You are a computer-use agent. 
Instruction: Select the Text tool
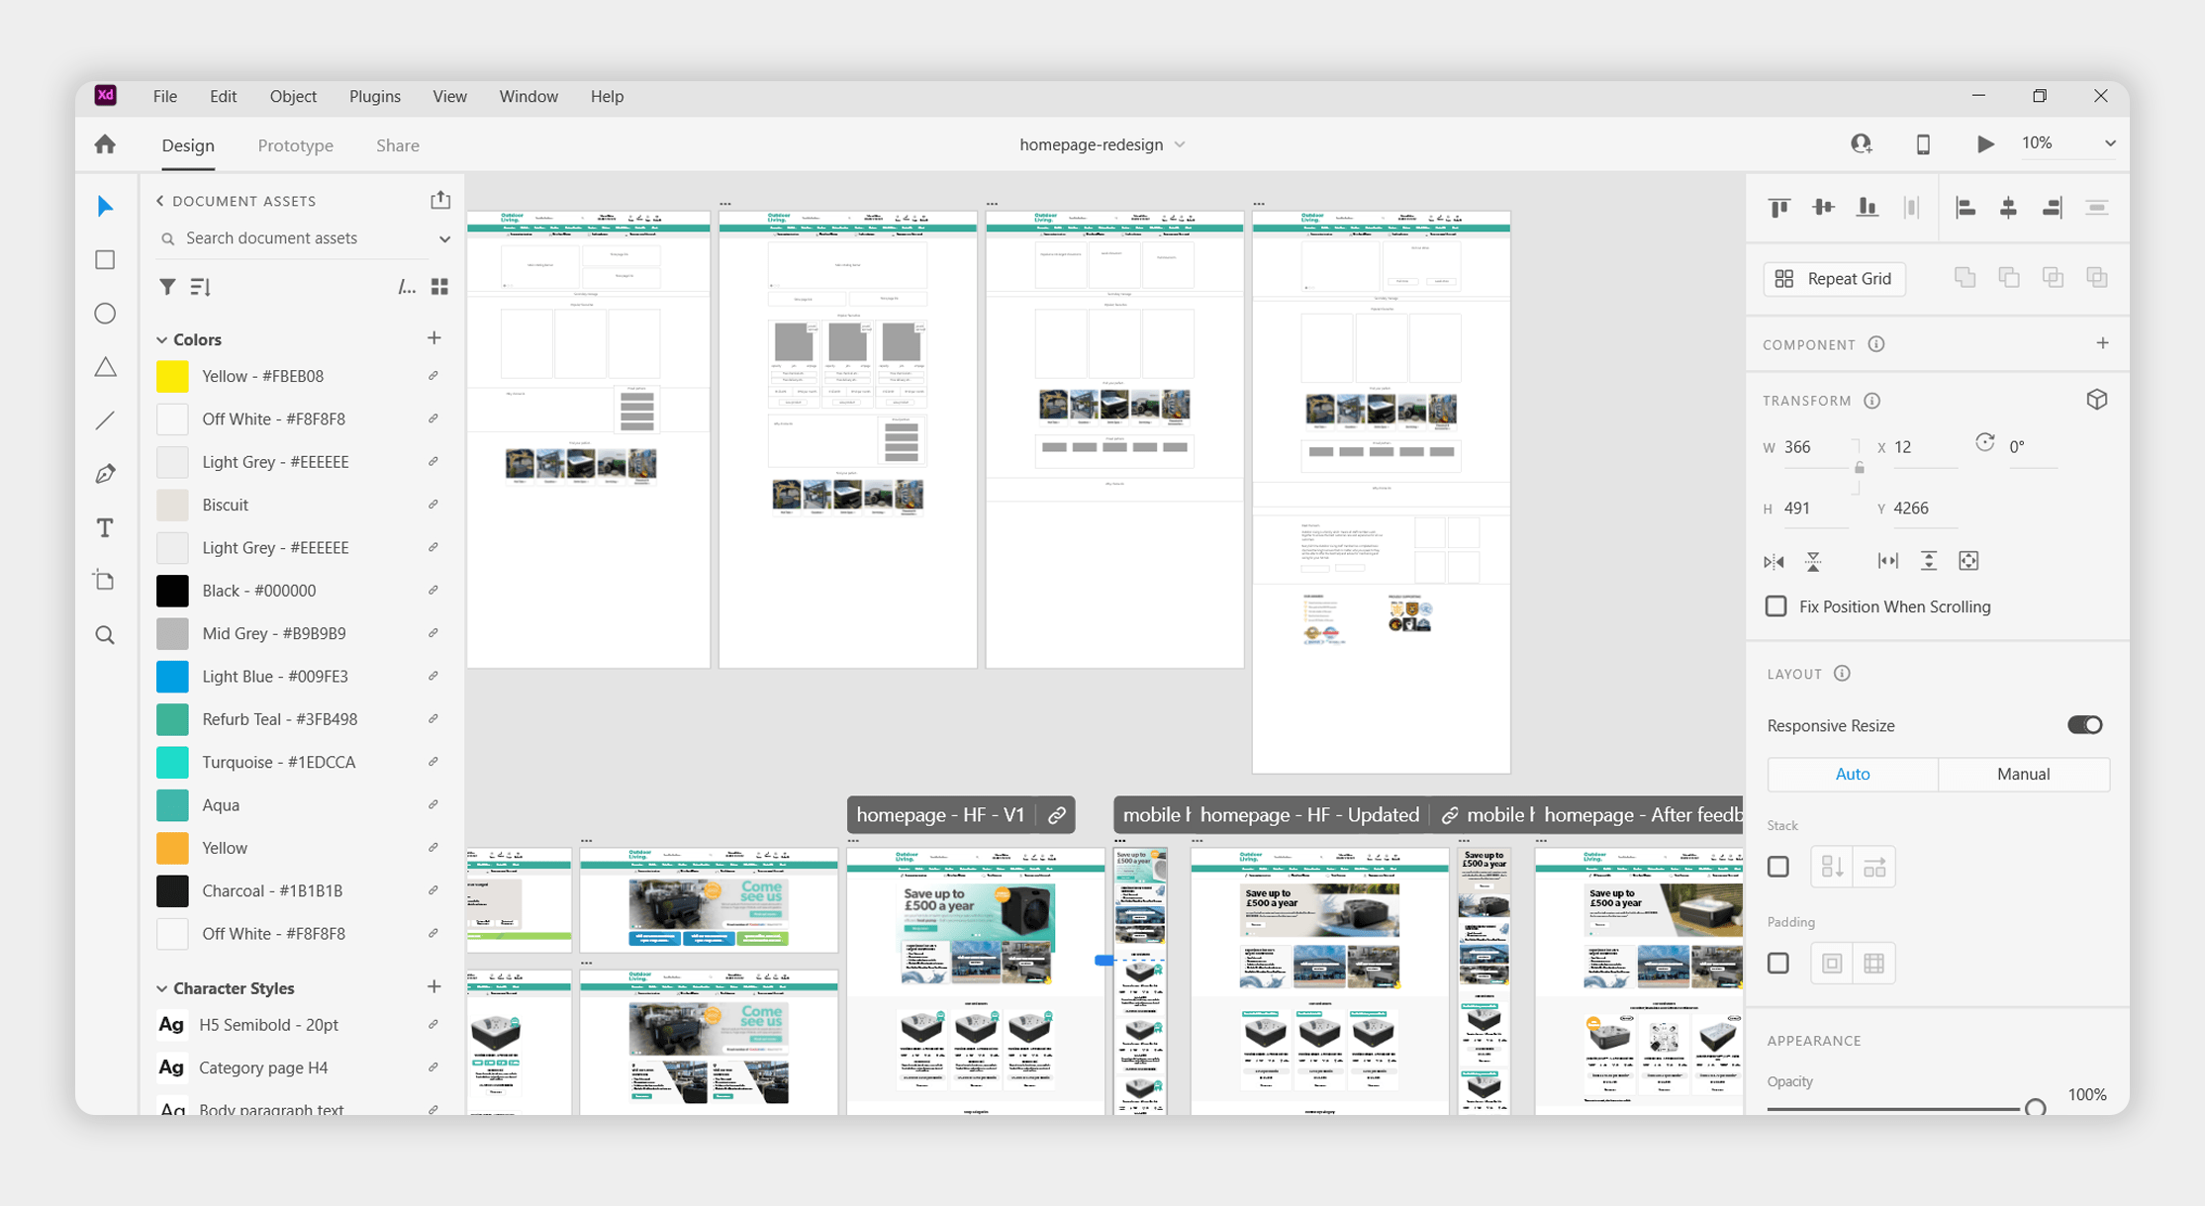(x=105, y=528)
